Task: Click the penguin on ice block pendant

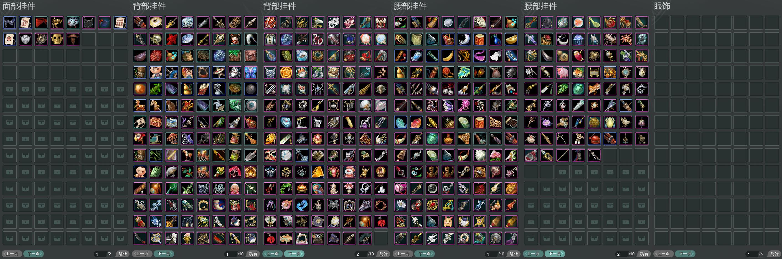Action: [x=172, y=122]
